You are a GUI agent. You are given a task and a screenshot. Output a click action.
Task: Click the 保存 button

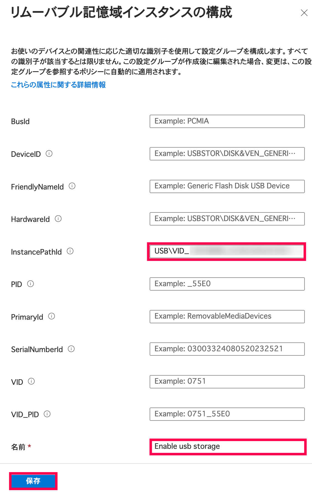33,481
